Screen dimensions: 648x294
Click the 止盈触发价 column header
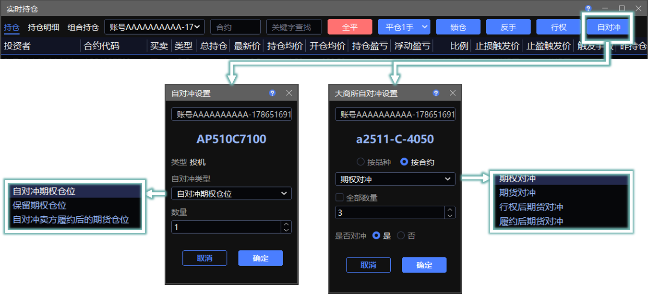pos(549,46)
